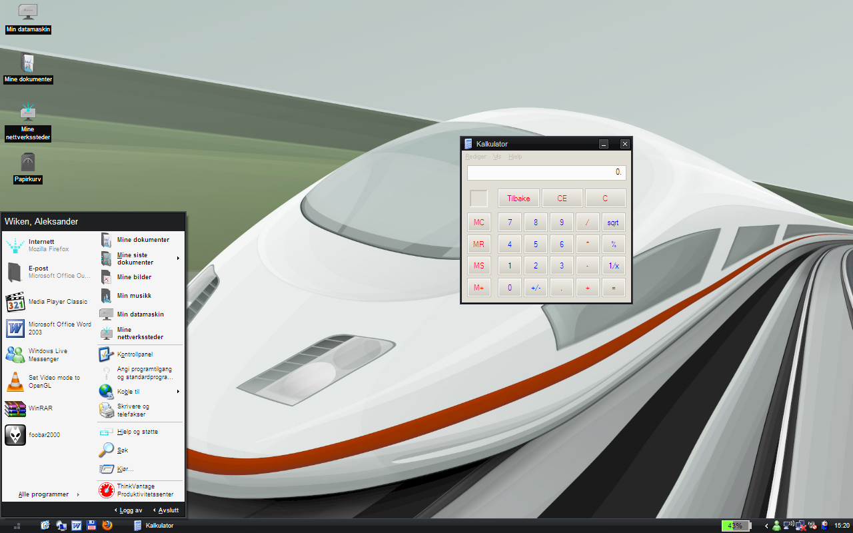
Task: Click MS memory store button
Action: [x=479, y=266]
